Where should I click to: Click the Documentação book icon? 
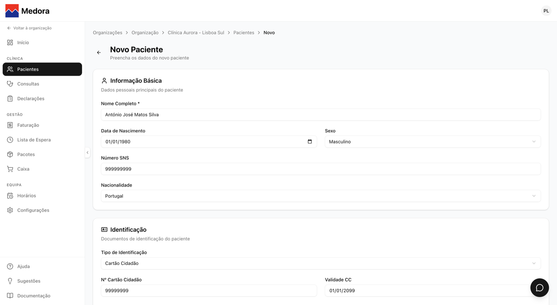10,296
